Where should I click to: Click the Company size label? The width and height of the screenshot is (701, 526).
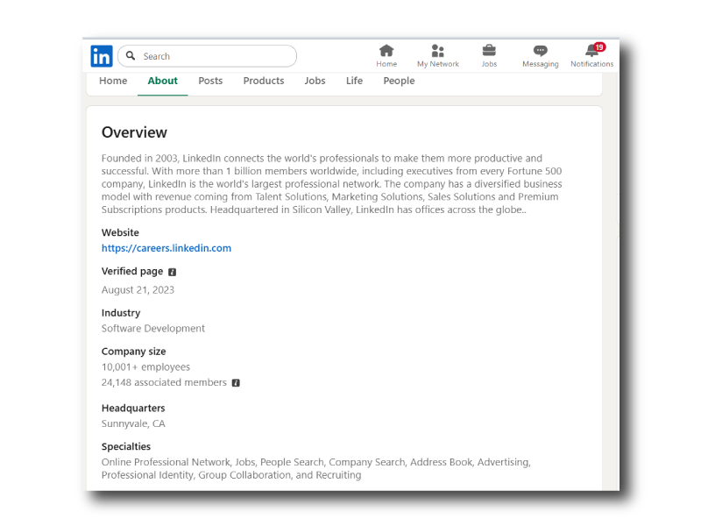click(x=134, y=352)
